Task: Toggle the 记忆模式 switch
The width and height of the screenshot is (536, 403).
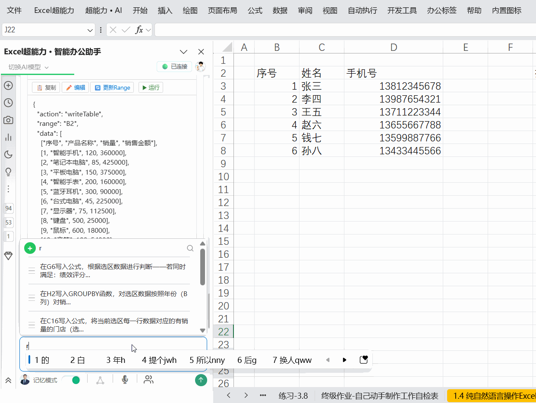Action: click(71, 380)
